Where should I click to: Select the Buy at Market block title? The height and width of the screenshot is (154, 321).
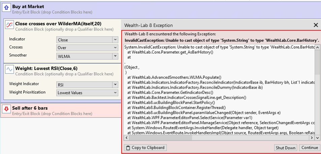click(x=28, y=7)
